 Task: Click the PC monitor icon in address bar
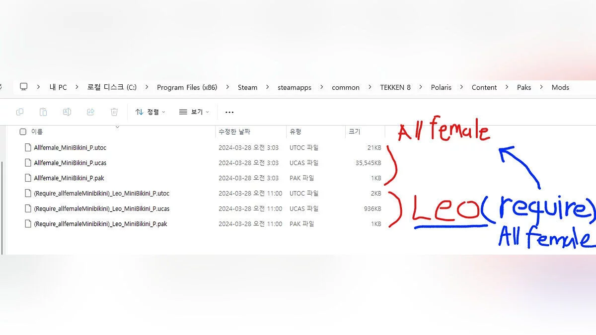(x=23, y=87)
